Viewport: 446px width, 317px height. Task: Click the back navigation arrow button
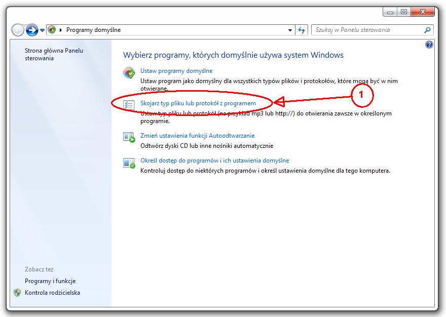[x=18, y=30]
